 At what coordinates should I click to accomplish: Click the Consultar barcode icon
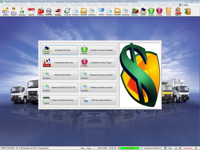(x=49, y=11)
